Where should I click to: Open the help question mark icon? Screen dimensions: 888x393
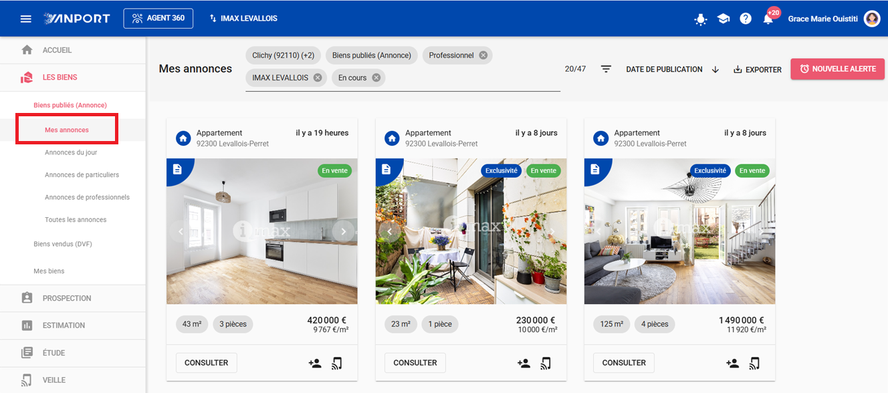click(746, 19)
